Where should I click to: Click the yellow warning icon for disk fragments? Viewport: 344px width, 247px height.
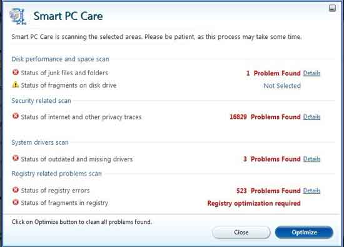click(x=16, y=85)
